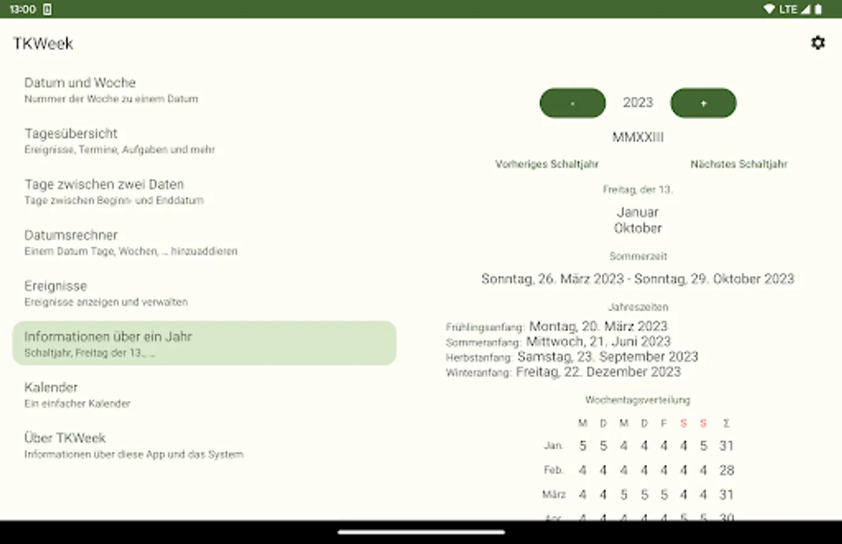Click the Feb. total 28
The image size is (842, 544).
[726, 470]
